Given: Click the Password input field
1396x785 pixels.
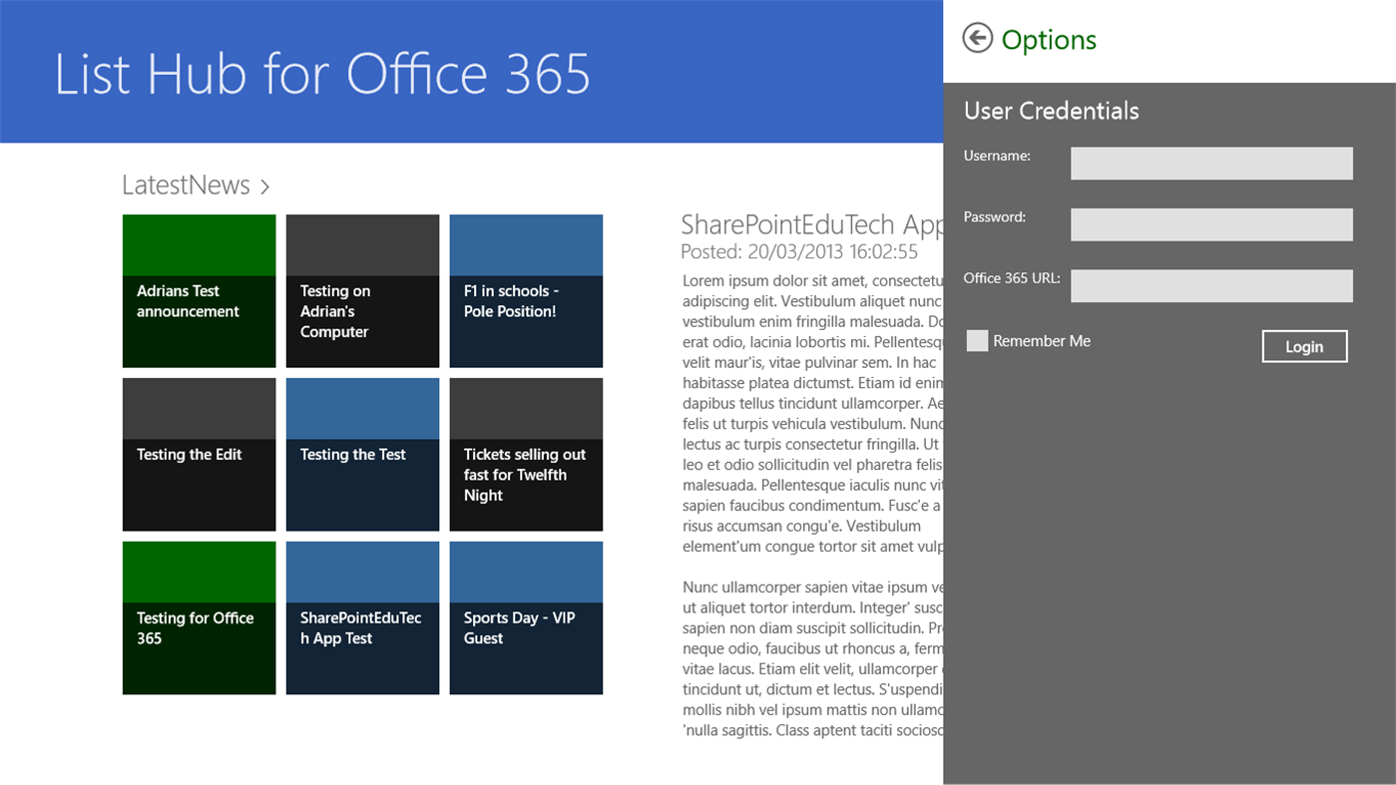Looking at the screenshot, I should click(x=1210, y=223).
